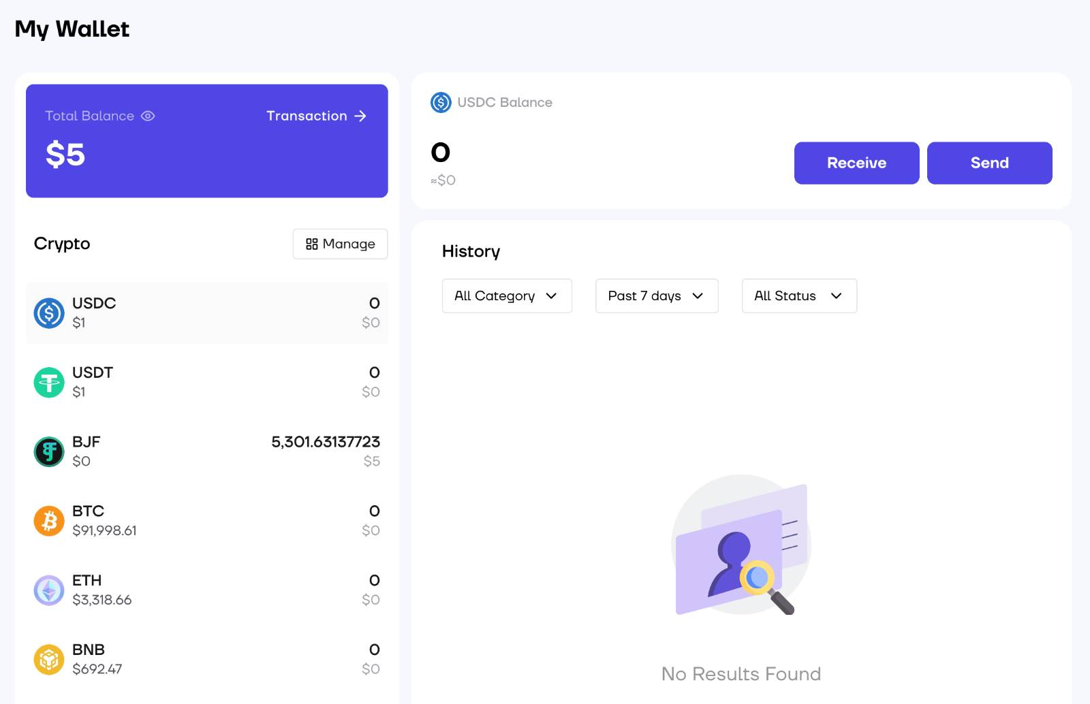Click the ≈$0 approximate balance value
This screenshot has height=704, width=1090.
pos(443,180)
